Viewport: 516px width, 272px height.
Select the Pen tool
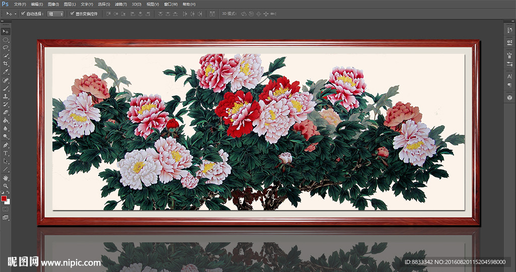coord(6,145)
